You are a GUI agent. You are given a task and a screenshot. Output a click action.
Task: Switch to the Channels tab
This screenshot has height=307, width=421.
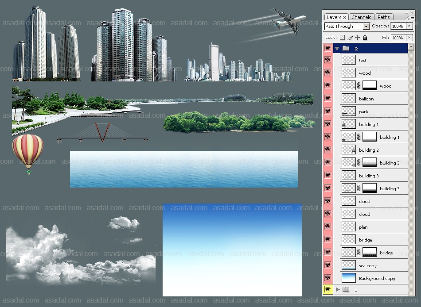point(361,17)
